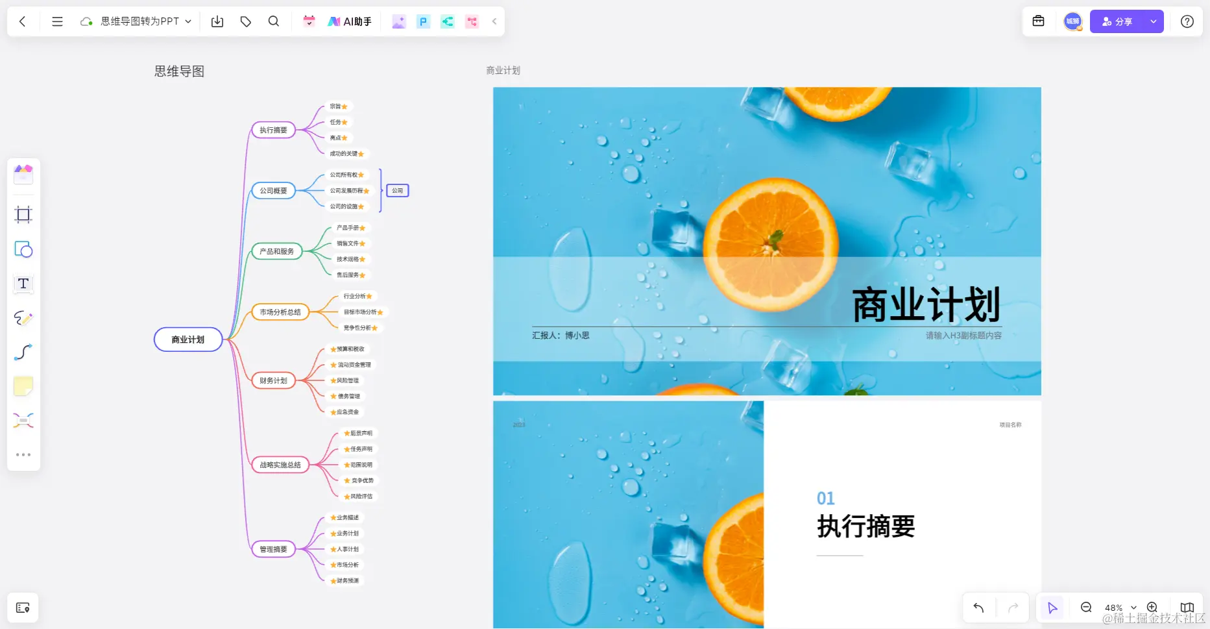The image size is (1210, 629).
Task: Select the Shapes tool in left toolbar
Action: coord(23,249)
